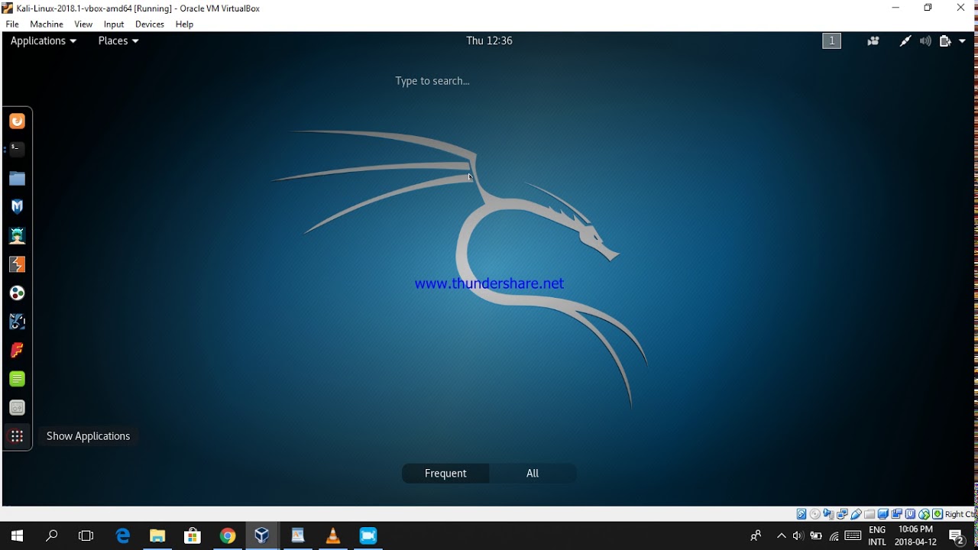The width and height of the screenshot is (978, 550).
Task: Launch the Terminal from the Kali dock
Action: tap(17, 150)
